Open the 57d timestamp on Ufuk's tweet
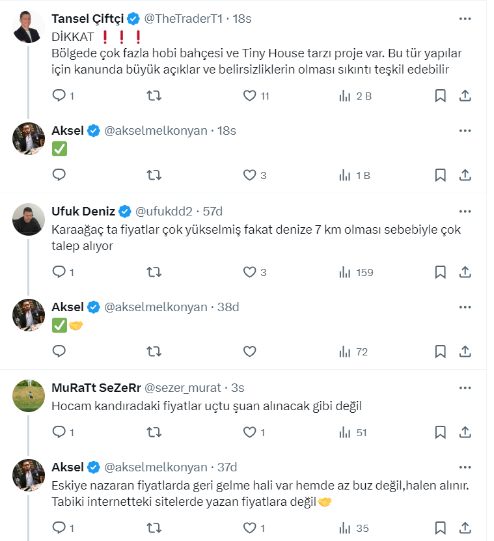The width and height of the screenshot is (494, 541). [213, 211]
